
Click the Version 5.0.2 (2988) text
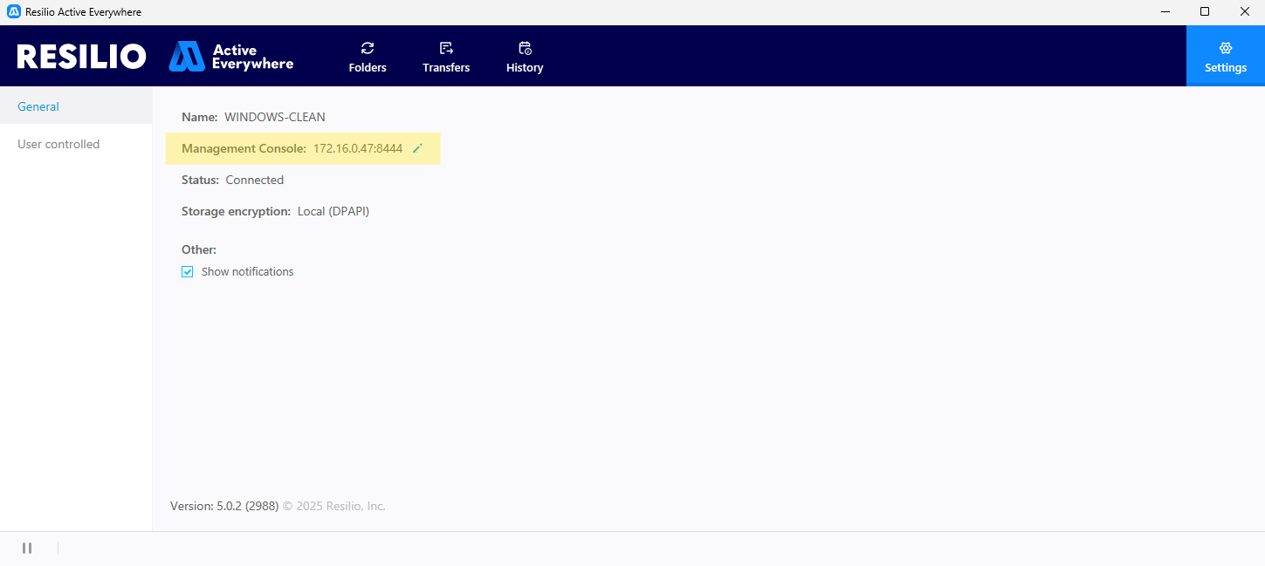point(224,506)
